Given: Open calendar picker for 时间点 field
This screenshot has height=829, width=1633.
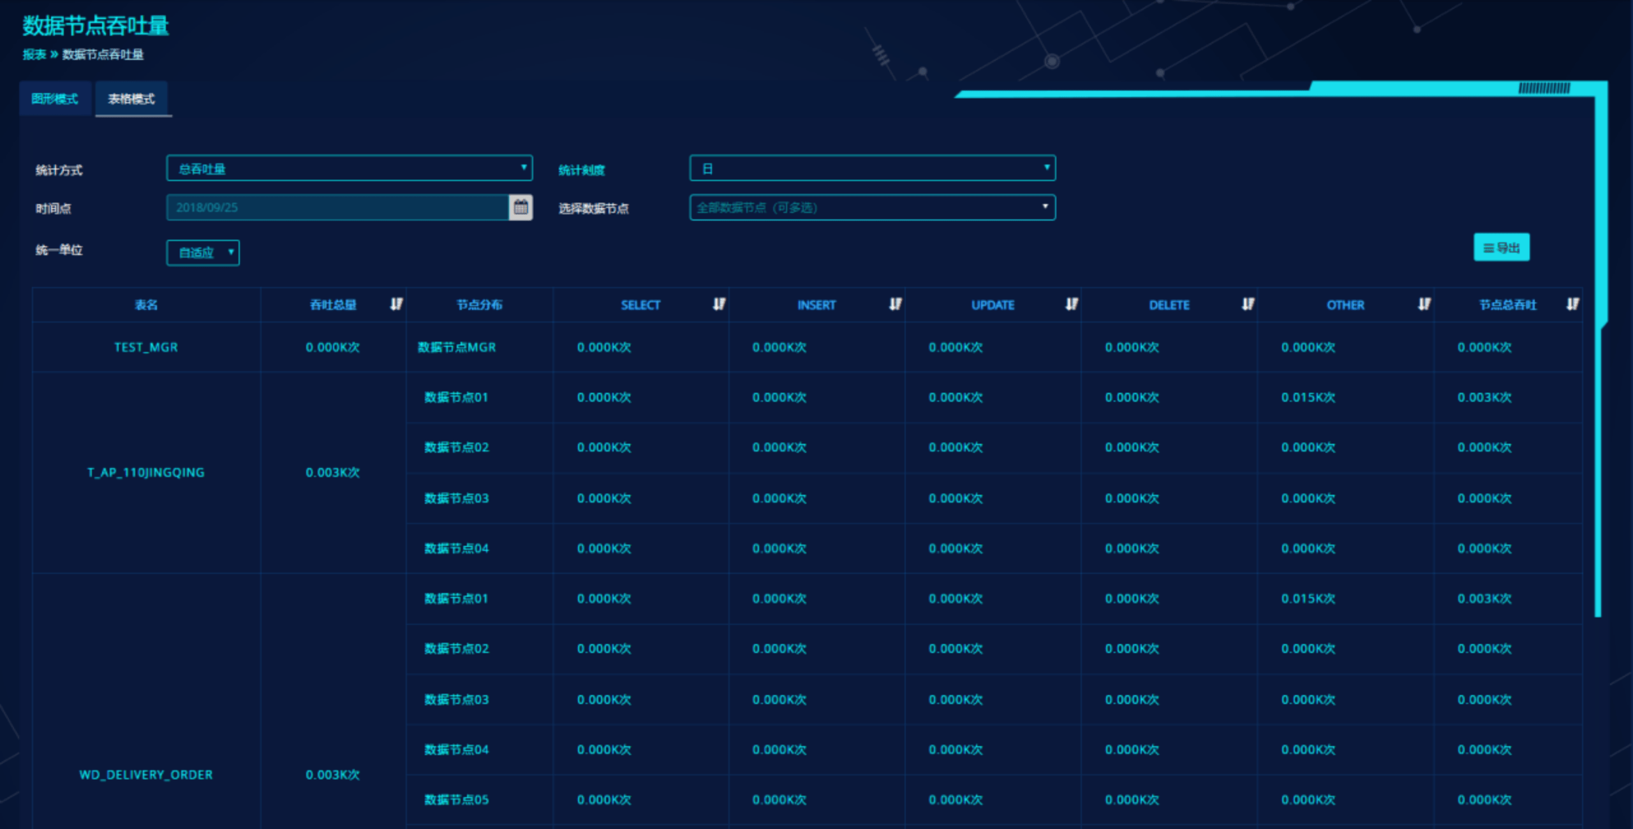Looking at the screenshot, I should (521, 207).
